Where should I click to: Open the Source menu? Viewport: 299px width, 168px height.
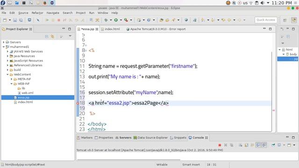click(x=23, y=13)
